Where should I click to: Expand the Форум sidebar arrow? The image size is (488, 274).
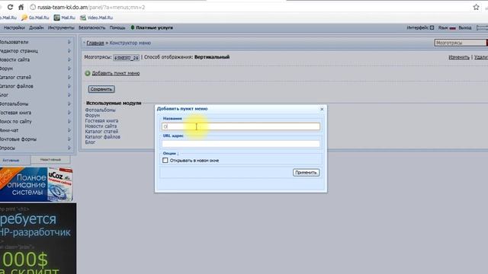click(x=69, y=68)
